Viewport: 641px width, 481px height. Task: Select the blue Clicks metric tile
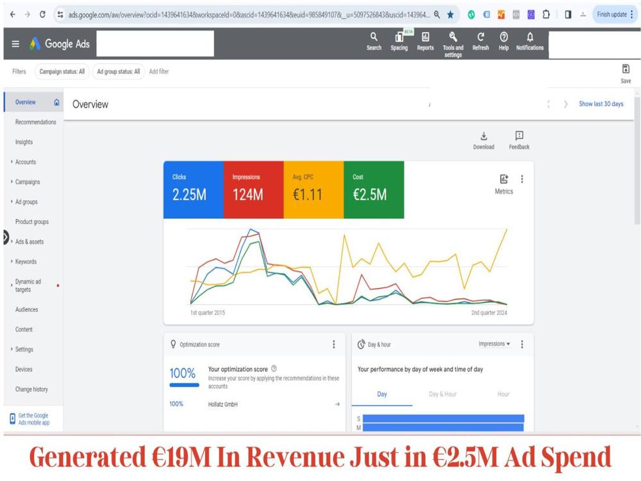(194, 190)
